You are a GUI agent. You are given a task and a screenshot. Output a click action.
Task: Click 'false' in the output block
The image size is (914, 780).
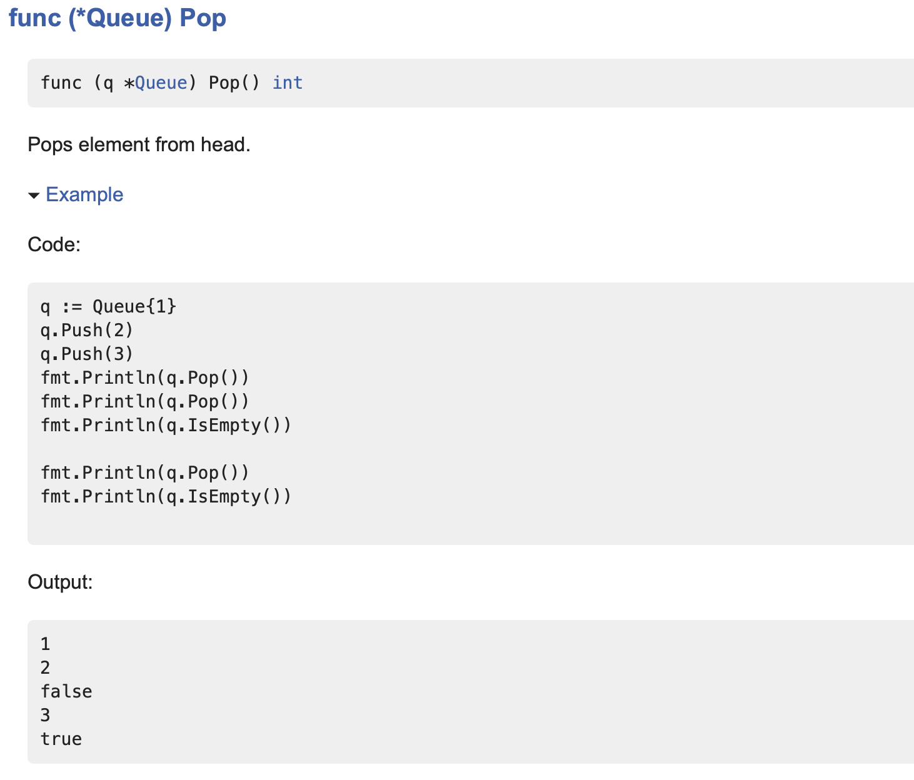pos(66,692)
